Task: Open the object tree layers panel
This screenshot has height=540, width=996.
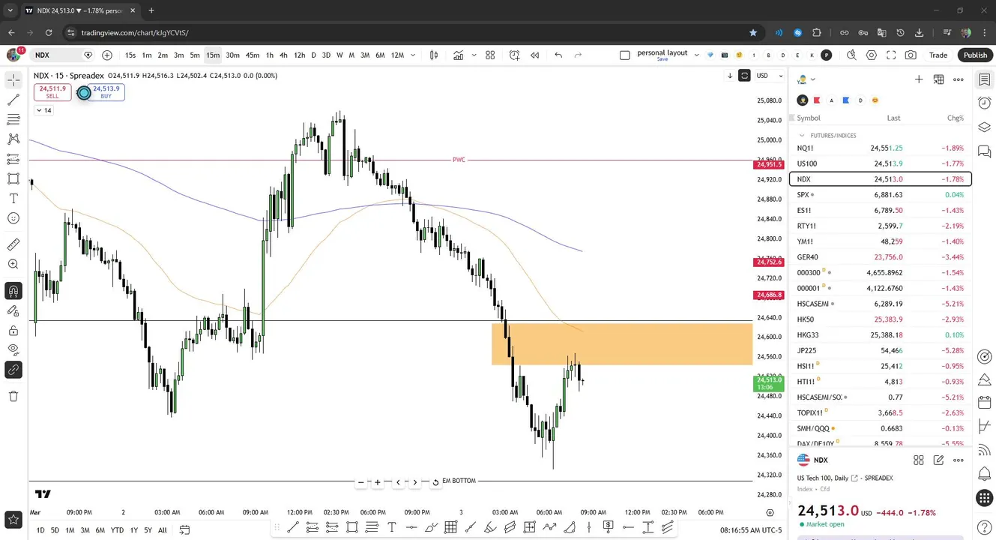Action: click(x=985, y=127)
